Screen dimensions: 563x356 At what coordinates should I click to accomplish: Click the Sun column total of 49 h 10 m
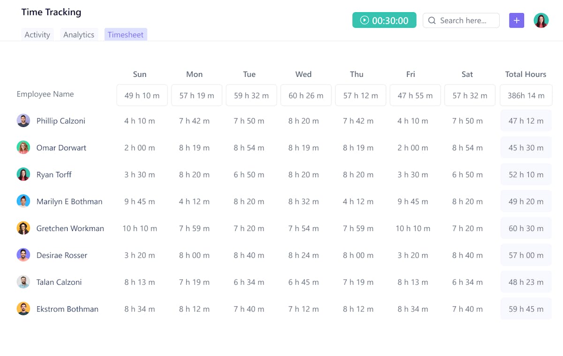click(142, 95)
